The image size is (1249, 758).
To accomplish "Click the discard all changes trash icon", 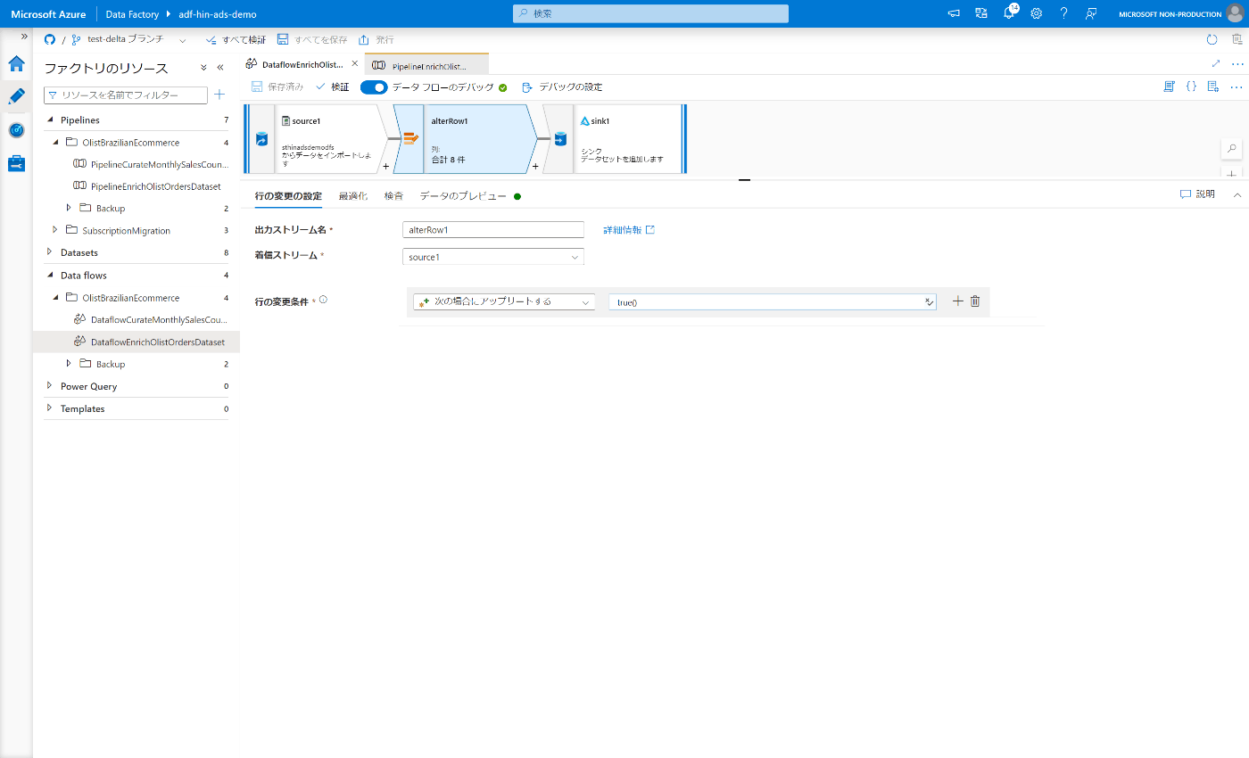I will click(1237, 40).
